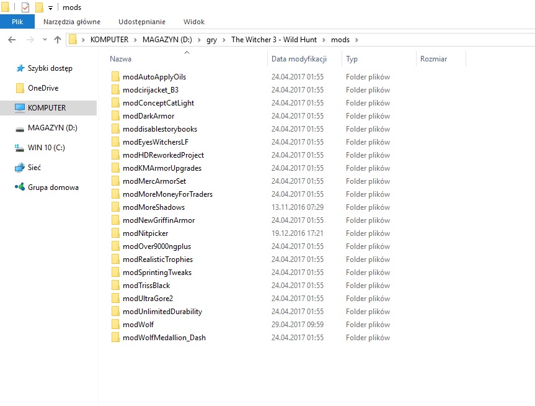Go back with the left arrow button
Image resolution: width=535 pixels, height=406 pixels.
(x=12, y=40)
